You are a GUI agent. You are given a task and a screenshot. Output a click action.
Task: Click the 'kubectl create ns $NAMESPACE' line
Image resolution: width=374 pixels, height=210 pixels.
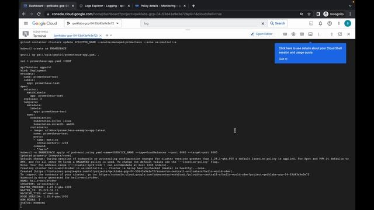point(43,48)
